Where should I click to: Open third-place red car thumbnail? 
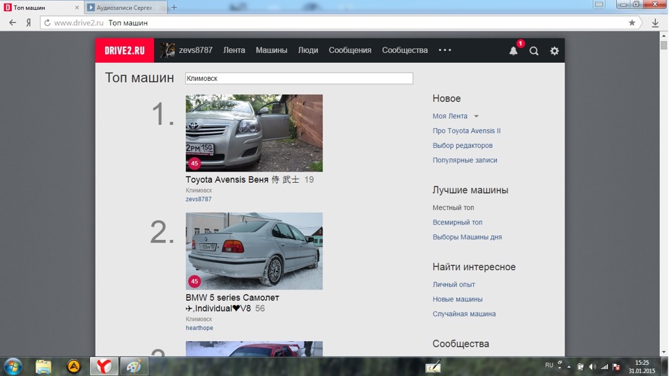click(x=254, y=348)
